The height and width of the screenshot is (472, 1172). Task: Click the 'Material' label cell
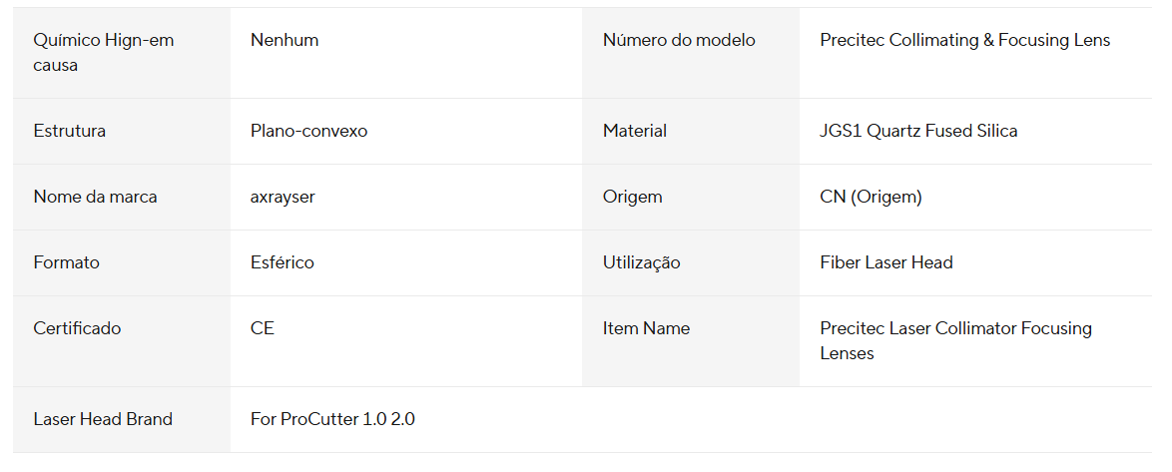point(691,132)
